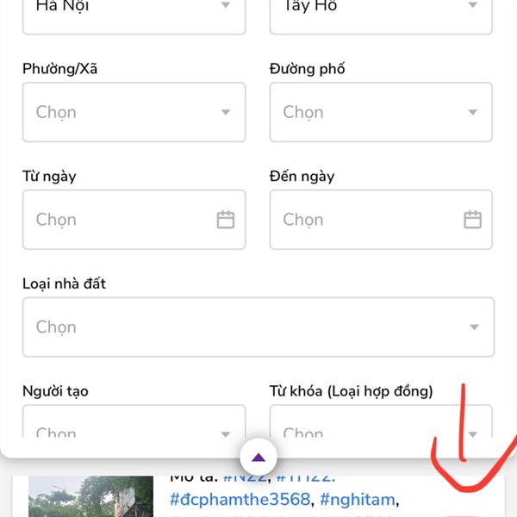Image resolution: width=517 pixels, height=517 pixels.
Task: Pick a start date in Từ ngày
Action: point(134,220)
